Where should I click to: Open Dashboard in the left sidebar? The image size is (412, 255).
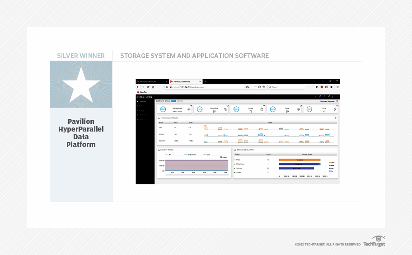tap(143, 102)
